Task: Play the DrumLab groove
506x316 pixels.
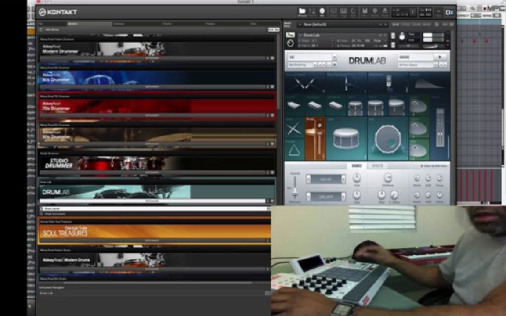Action: [440, 57]
